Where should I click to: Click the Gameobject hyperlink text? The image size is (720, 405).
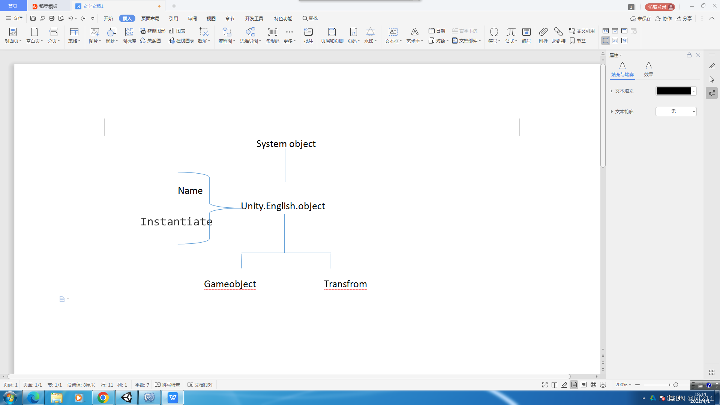coord(229,283)
